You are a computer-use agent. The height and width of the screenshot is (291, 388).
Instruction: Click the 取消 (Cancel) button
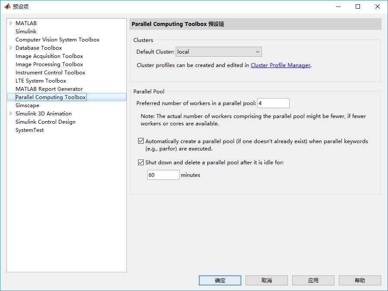click(x=266, y=280)
